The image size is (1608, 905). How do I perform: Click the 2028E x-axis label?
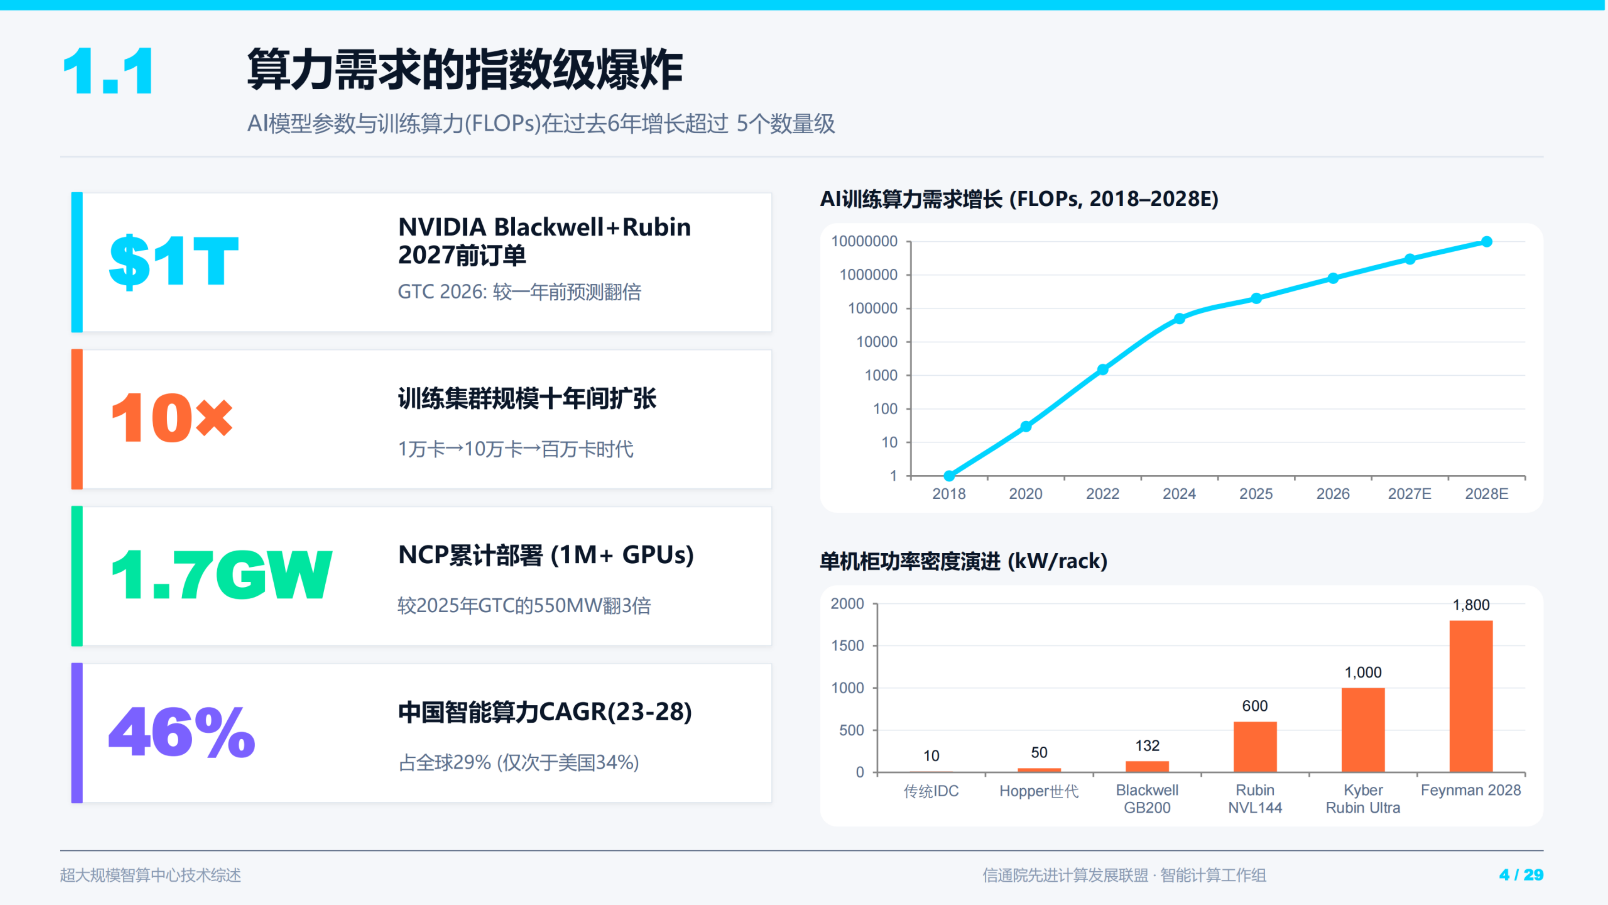pyautogui.click(x=1487, y=493)
